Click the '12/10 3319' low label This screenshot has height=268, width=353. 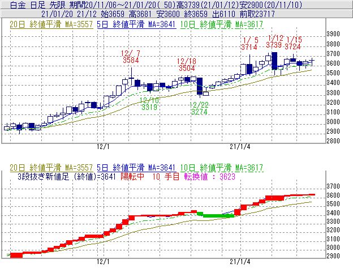[x=149, y=104]
